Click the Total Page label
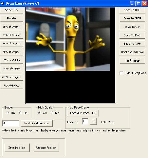Screen dimensions: 148x158 point(108,122)
